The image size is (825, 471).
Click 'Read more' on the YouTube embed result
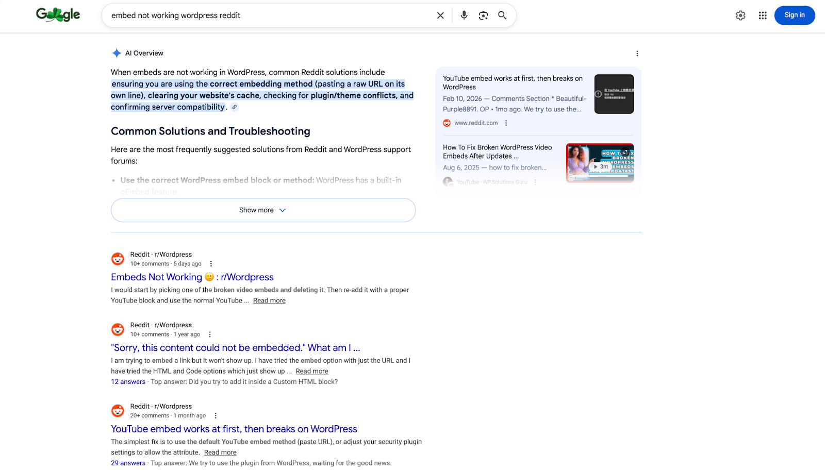(220, 452)
